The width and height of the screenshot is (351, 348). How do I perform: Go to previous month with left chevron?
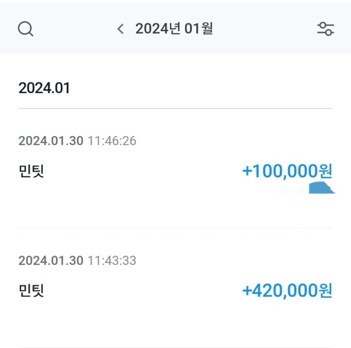click(x=120, y=29)
